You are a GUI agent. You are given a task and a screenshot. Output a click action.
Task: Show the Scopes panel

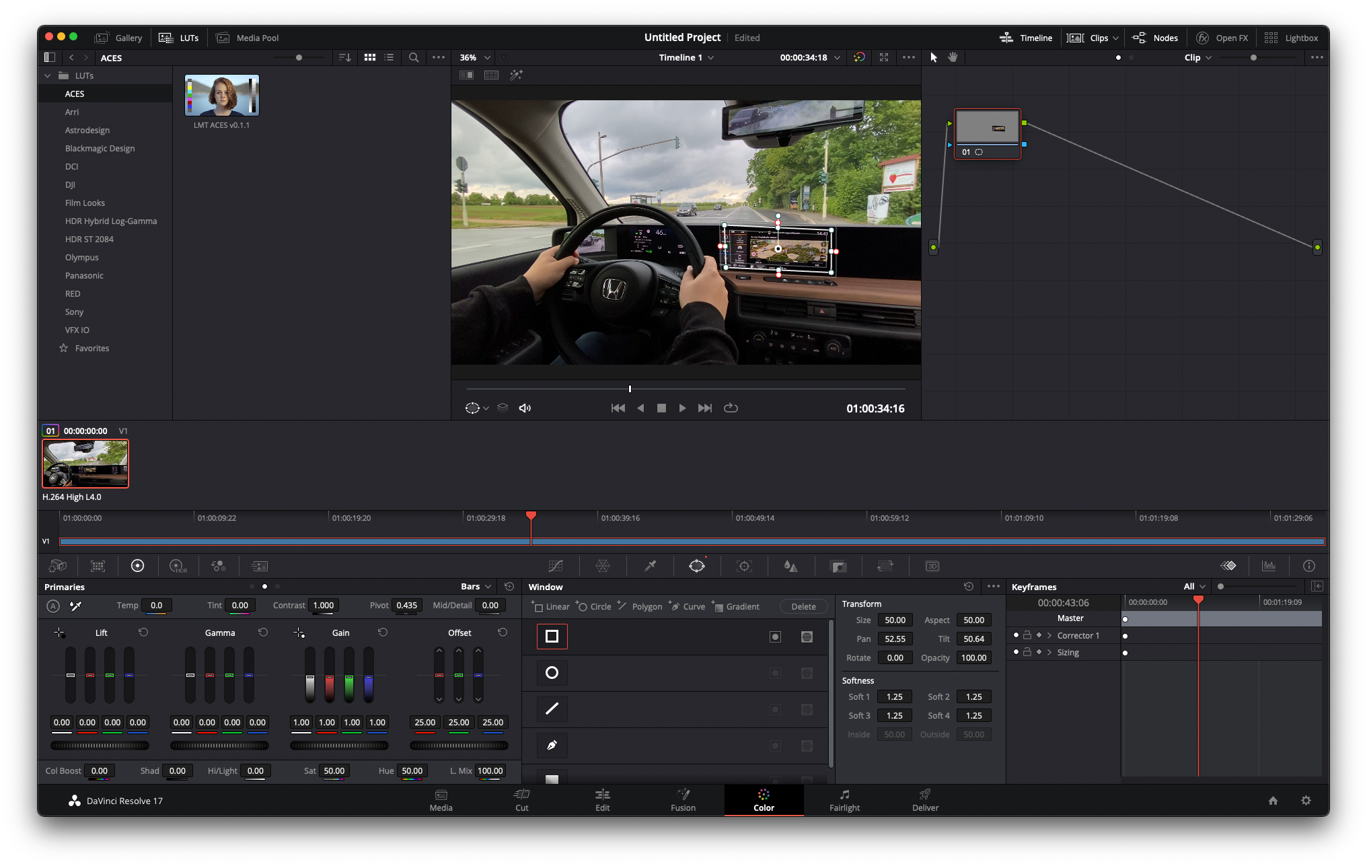[1269, 566]
